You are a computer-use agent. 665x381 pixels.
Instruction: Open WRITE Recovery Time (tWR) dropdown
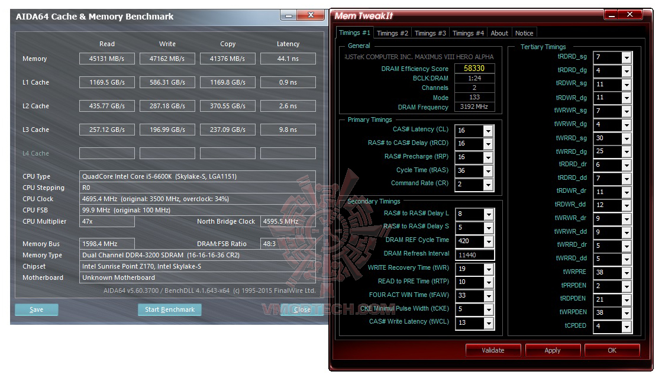click(x=489, y=269)
